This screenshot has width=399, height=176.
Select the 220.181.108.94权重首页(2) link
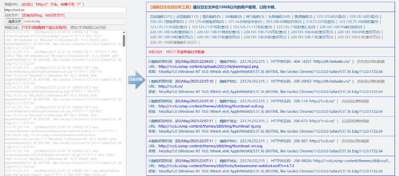(171, 37)
